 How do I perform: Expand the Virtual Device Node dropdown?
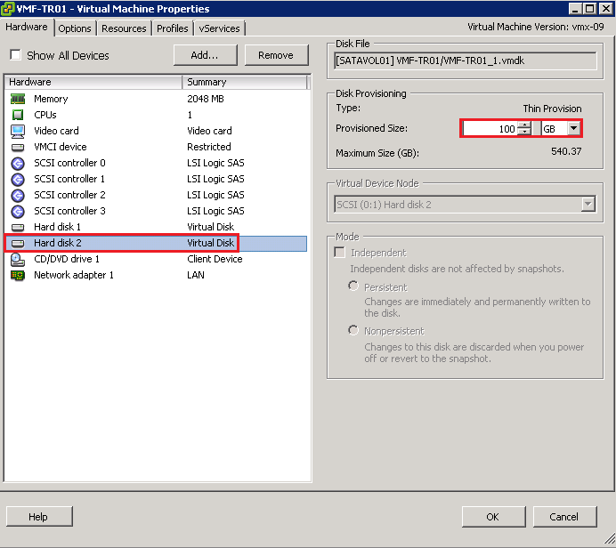[x=587, y=204]
